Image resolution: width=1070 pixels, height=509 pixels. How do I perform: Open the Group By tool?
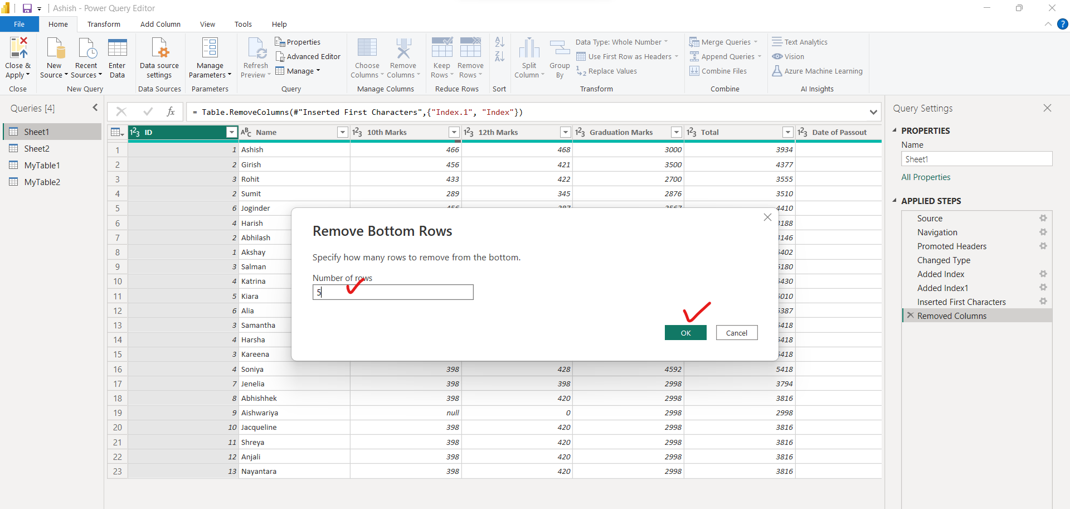(x=559, y=56)
